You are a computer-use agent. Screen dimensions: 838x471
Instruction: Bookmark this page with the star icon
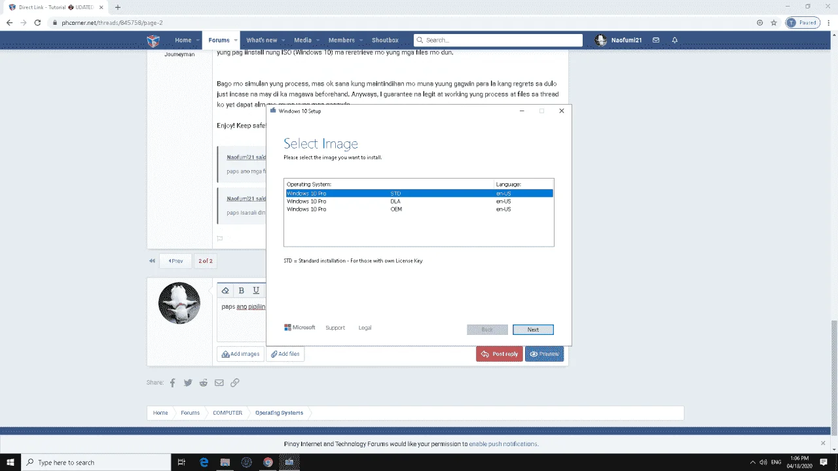[774, 22]
